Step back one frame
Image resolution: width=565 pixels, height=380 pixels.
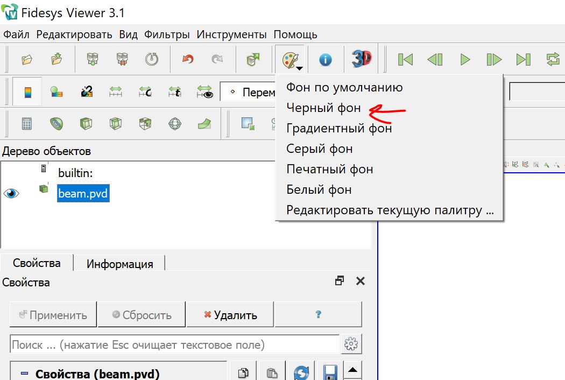coord(435,60)
